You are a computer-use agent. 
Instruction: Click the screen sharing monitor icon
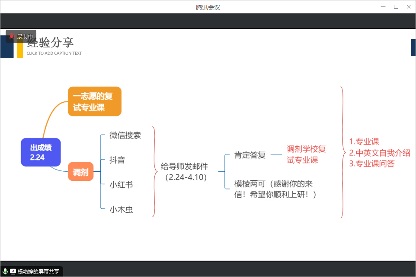coord(13,271)
